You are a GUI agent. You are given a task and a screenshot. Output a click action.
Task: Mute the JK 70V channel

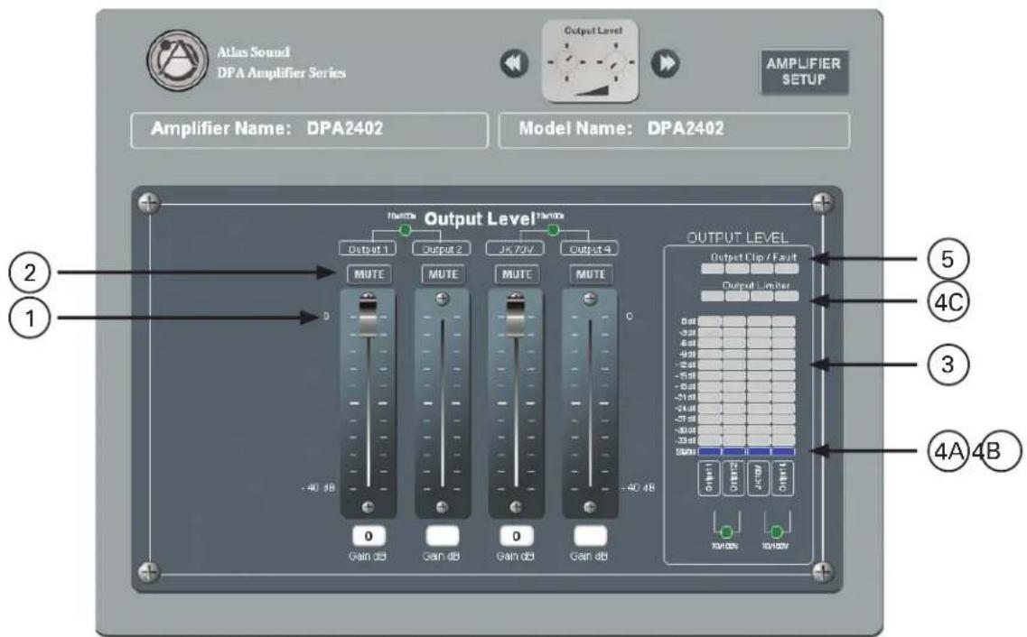517,274
